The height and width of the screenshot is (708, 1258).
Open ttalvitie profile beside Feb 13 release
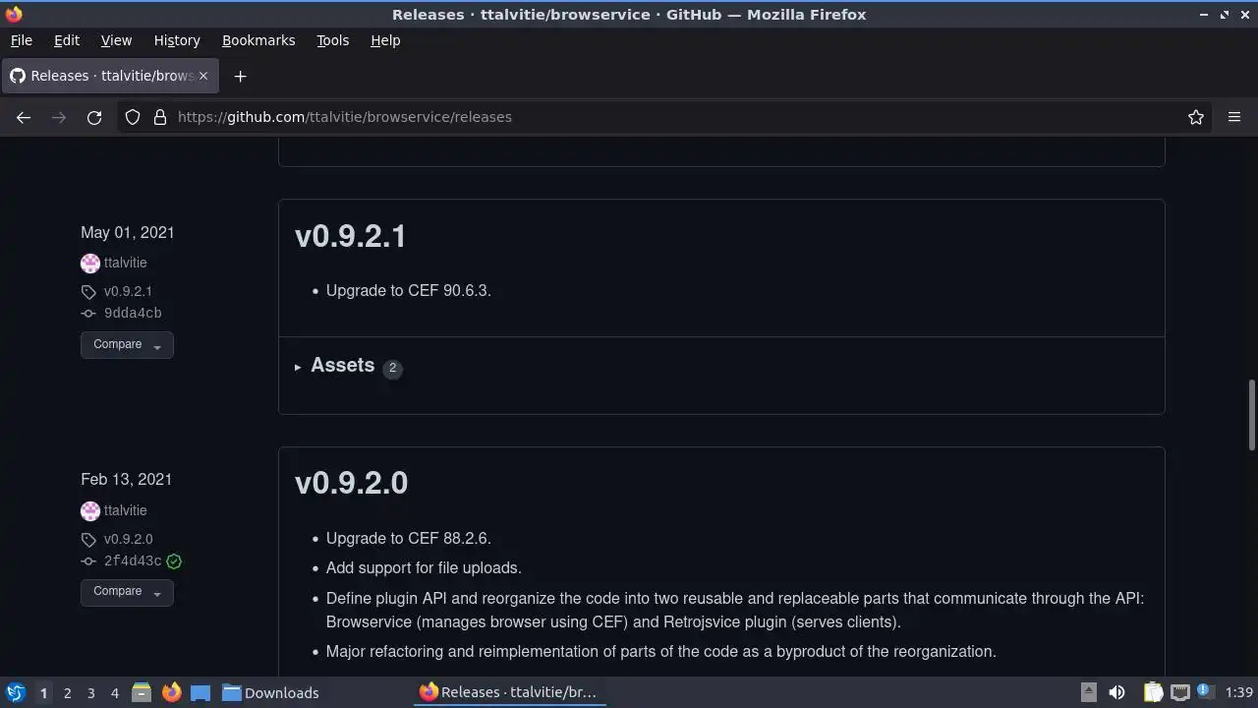125,510
